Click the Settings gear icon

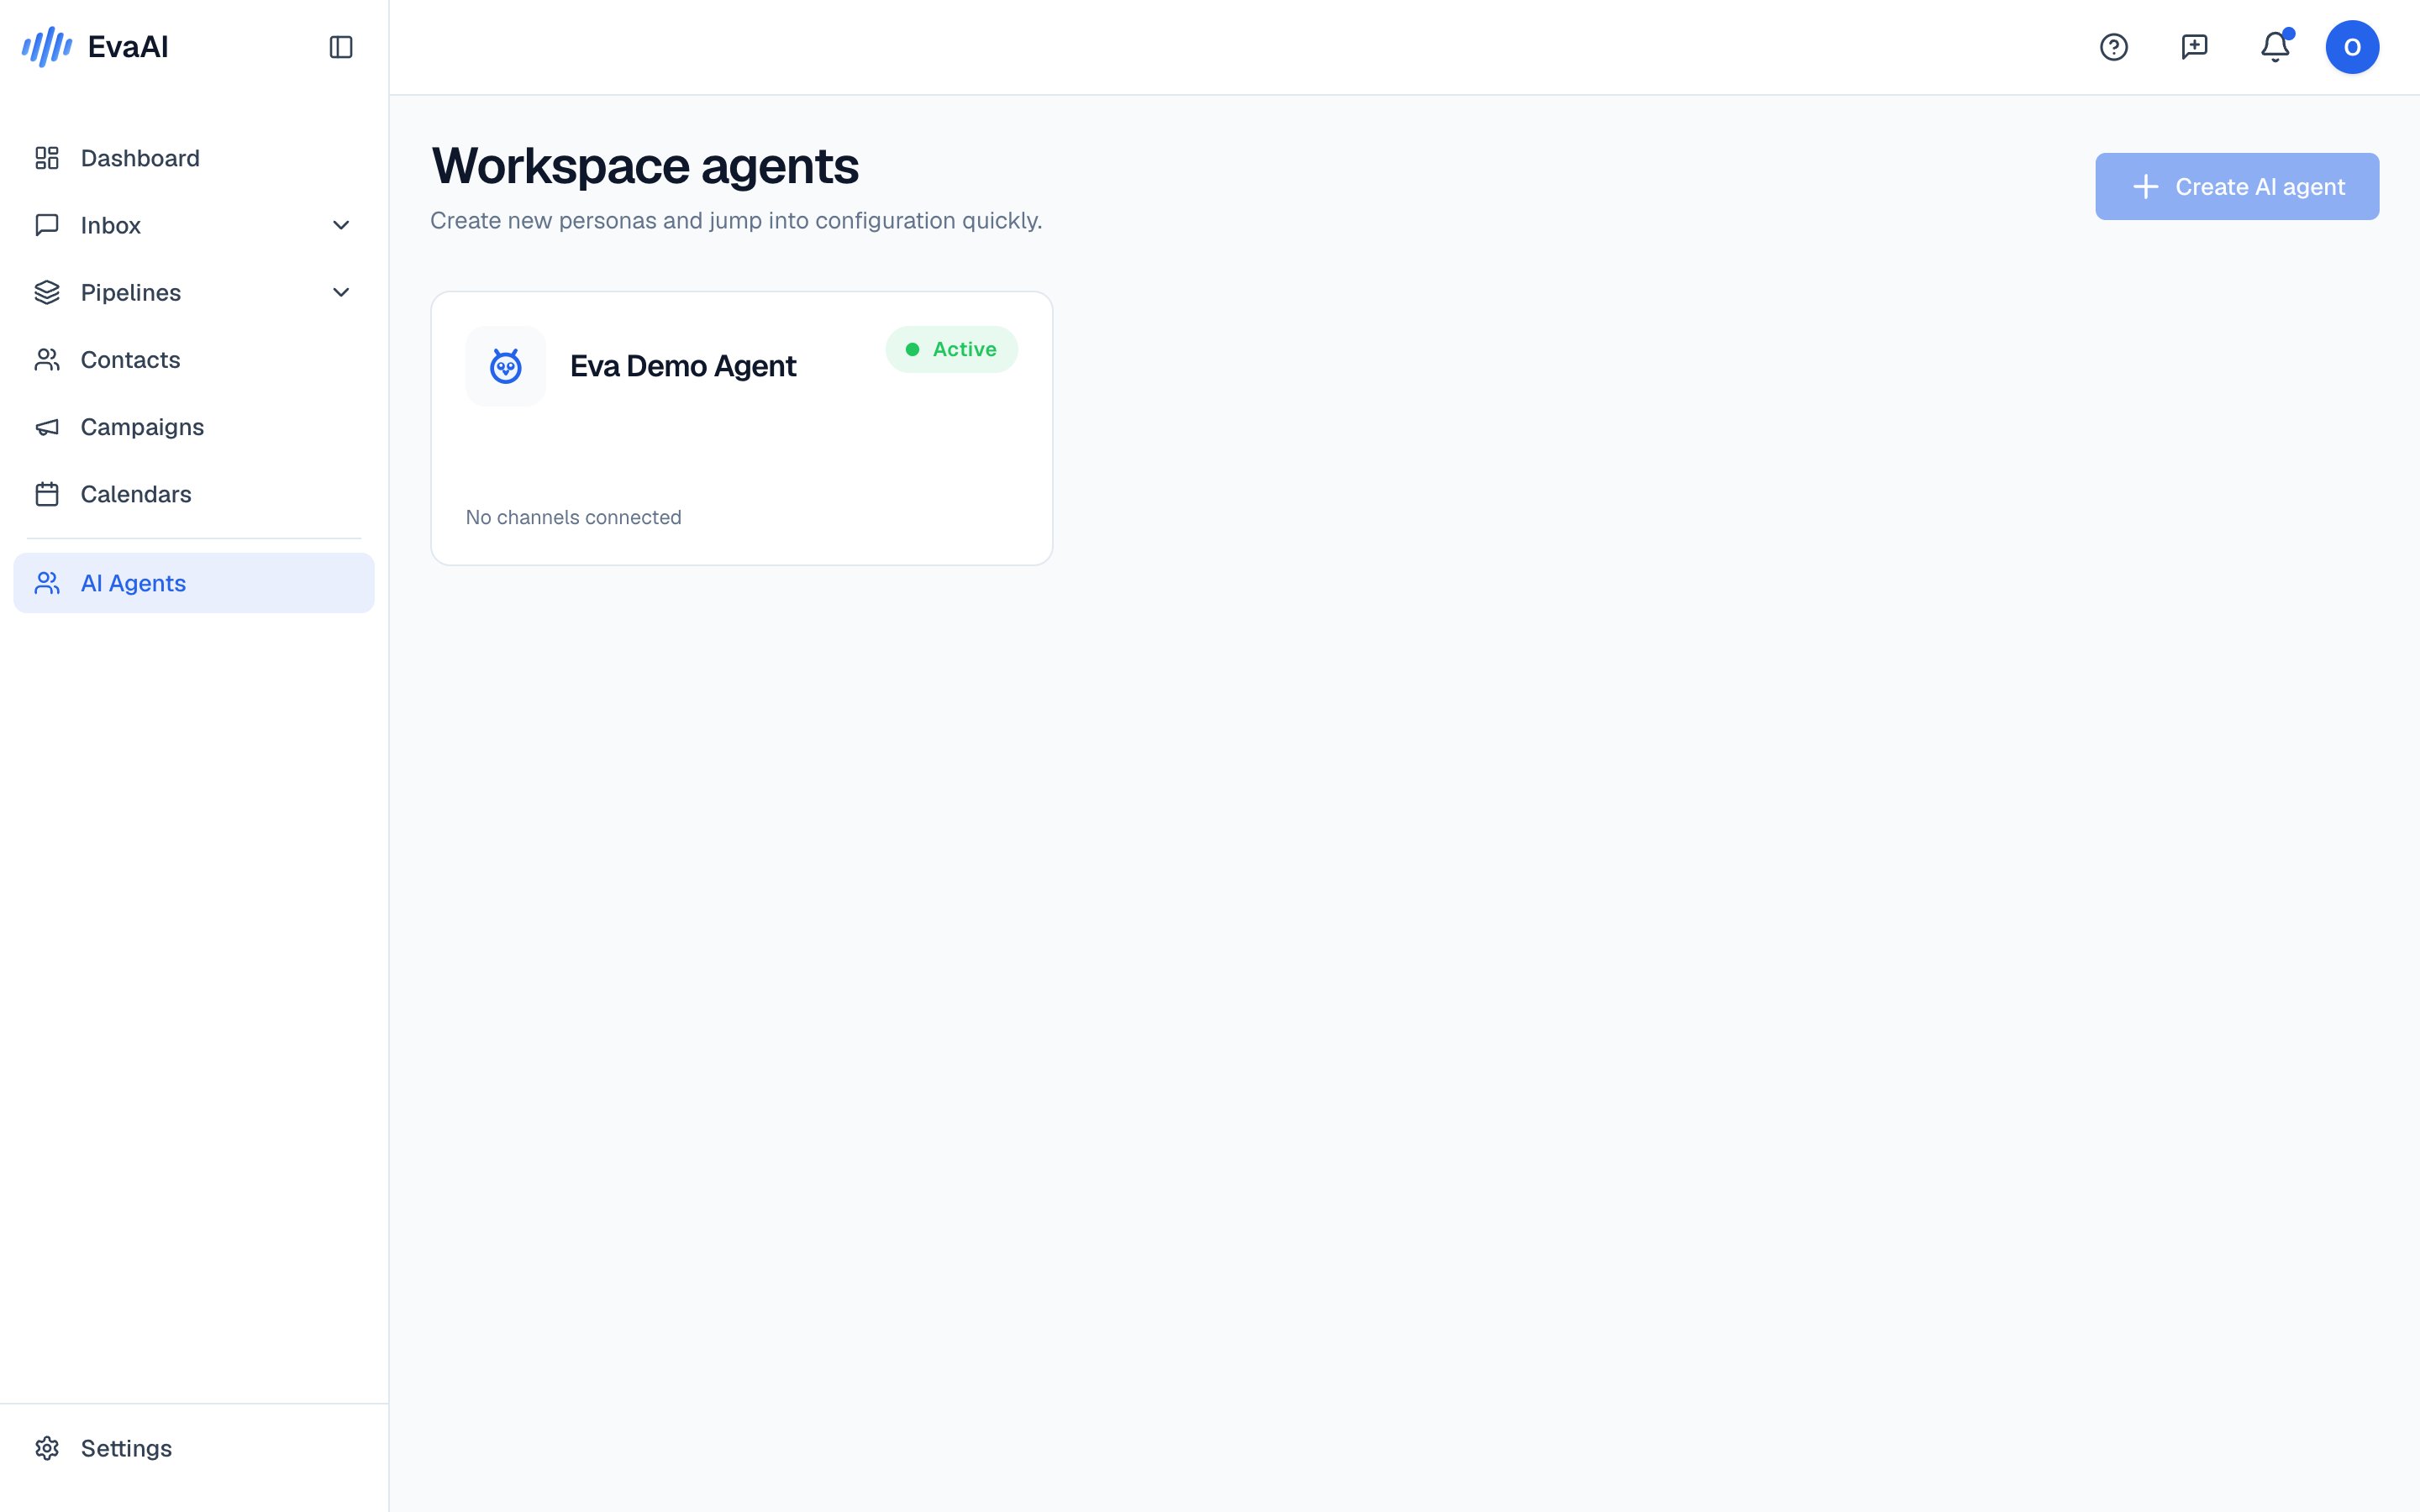point(47,1448)
